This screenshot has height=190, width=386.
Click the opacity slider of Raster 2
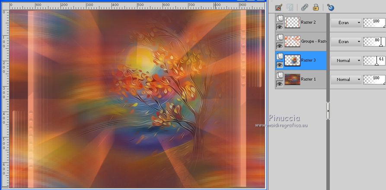click(x=374, y=22)
